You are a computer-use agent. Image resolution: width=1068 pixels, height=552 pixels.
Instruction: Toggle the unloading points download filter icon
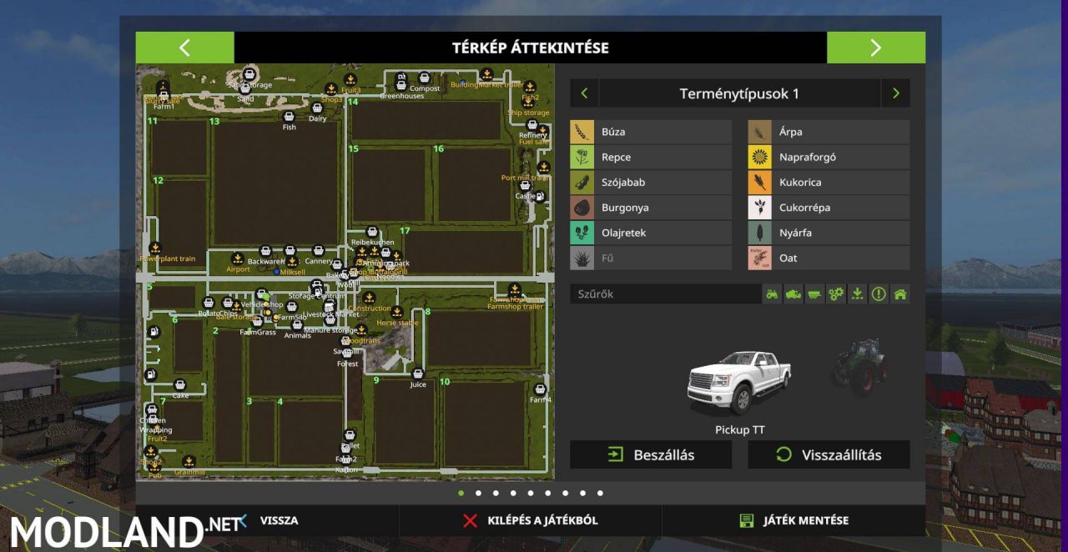click(x=857, y=294)
